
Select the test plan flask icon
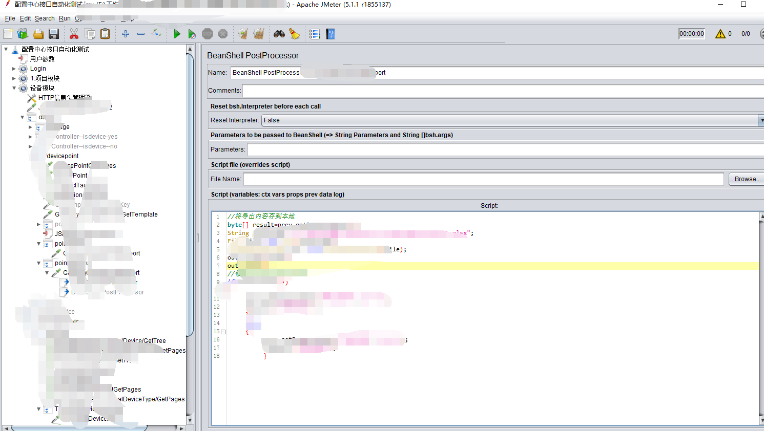[15, 49]
